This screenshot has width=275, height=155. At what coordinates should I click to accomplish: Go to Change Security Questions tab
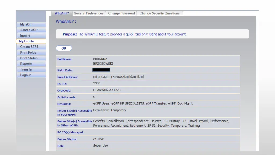click(160, 13)
